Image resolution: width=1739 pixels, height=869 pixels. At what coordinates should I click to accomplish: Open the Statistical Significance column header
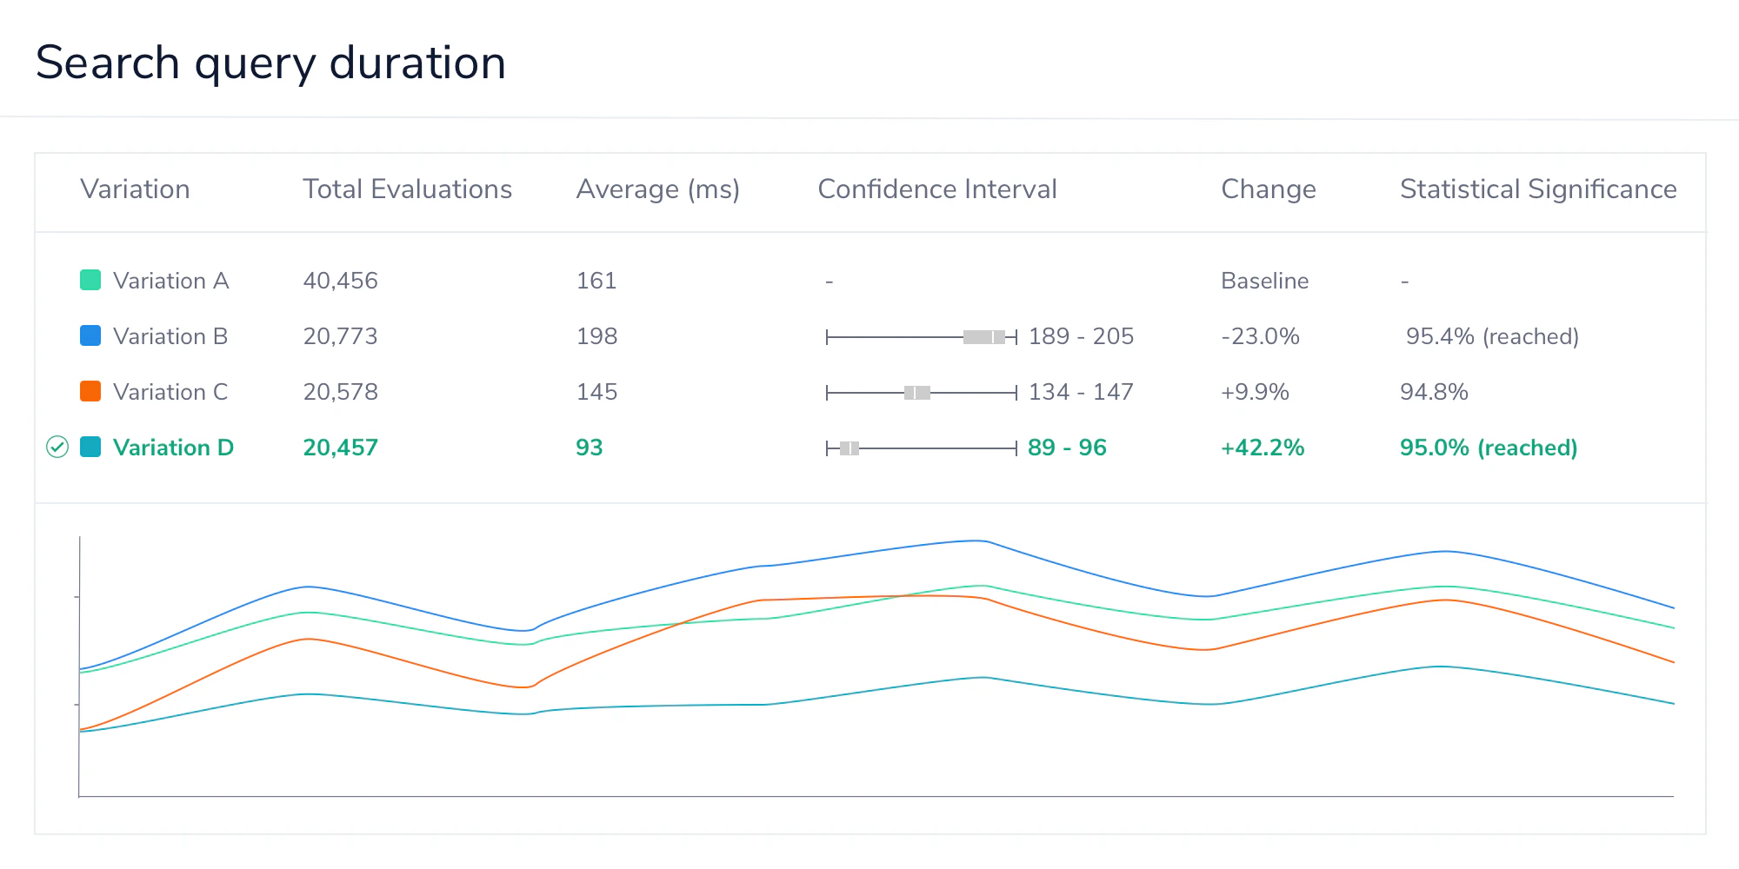(x=1537, y=189)
